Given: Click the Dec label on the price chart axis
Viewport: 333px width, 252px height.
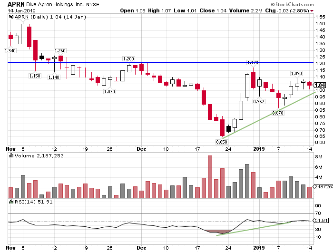Looking at the screenshot, I should [x=141, y=149].
